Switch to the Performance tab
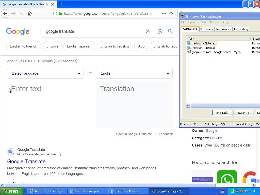Screen dimensions: 260x195 [223, 29]
